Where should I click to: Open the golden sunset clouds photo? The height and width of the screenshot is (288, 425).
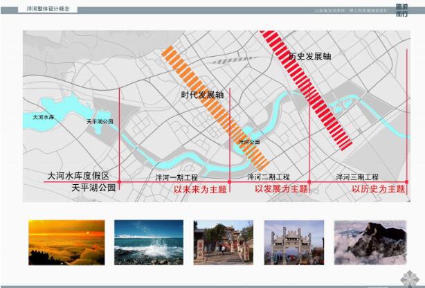tap(66, 242)
